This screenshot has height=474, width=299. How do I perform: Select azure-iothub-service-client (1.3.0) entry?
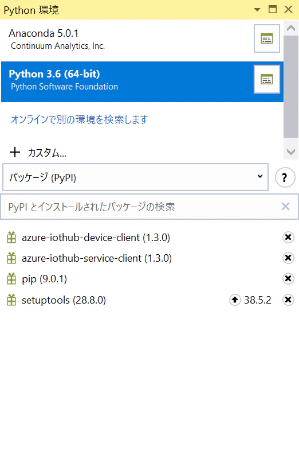pos(97,258)
